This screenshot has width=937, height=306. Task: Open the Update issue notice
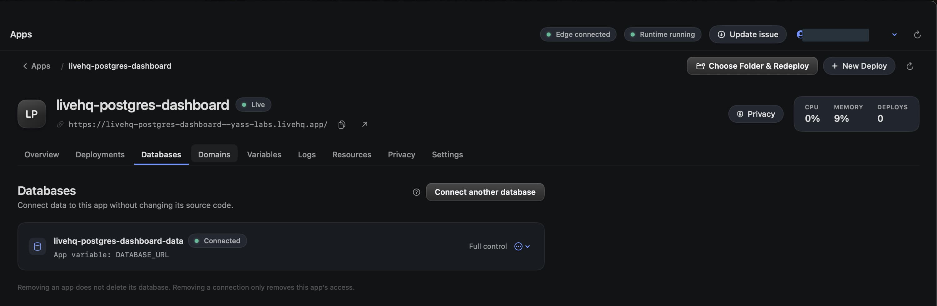pos(747,35)
